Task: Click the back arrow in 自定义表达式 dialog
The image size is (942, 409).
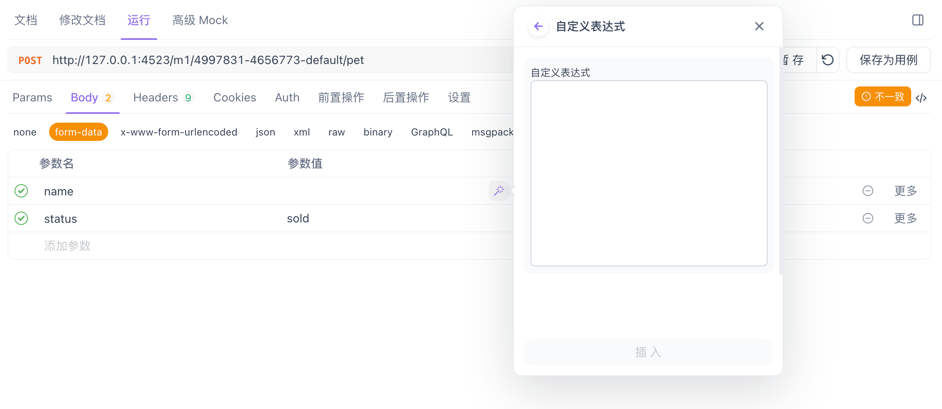Action: tap(538, 26)
